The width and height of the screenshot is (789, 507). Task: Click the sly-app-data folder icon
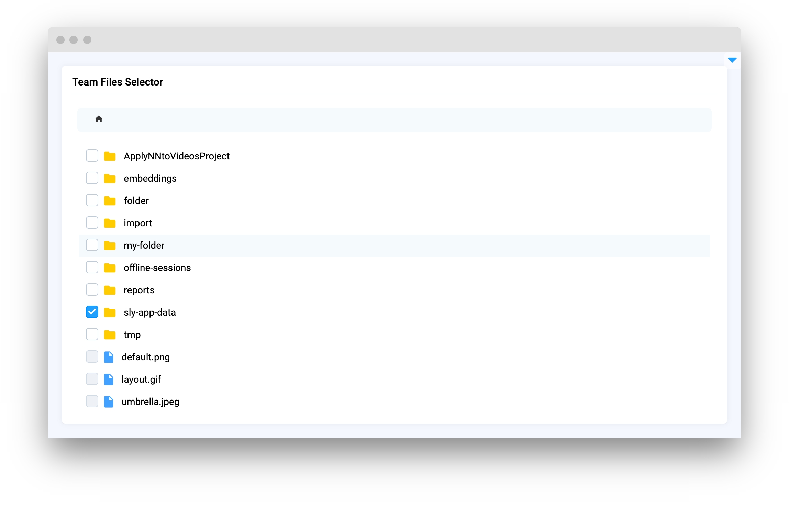coord(110,312)
